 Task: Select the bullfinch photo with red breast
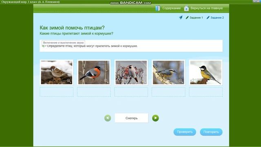tap(94, 73)
